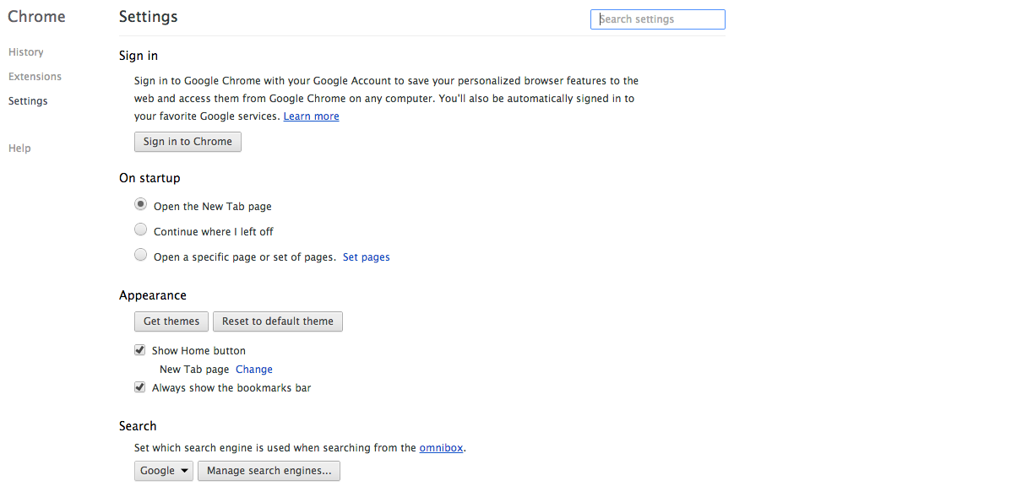Click the Get themes button
The height and width of the screenshot is (497, 1033).
pyautogui.click(x=171, y=321)
